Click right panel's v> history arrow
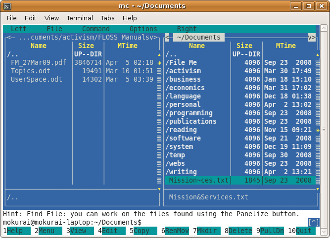 point(312,37)
